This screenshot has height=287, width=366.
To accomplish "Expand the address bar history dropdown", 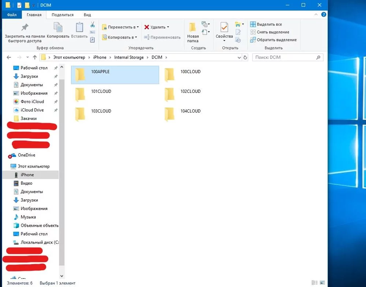I will click(239, 57).
